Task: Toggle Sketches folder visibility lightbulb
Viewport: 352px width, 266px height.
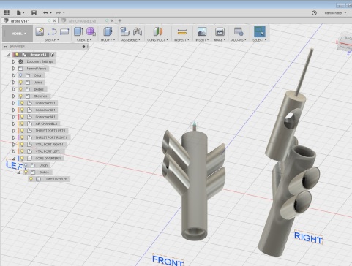Action: (20, 96)
